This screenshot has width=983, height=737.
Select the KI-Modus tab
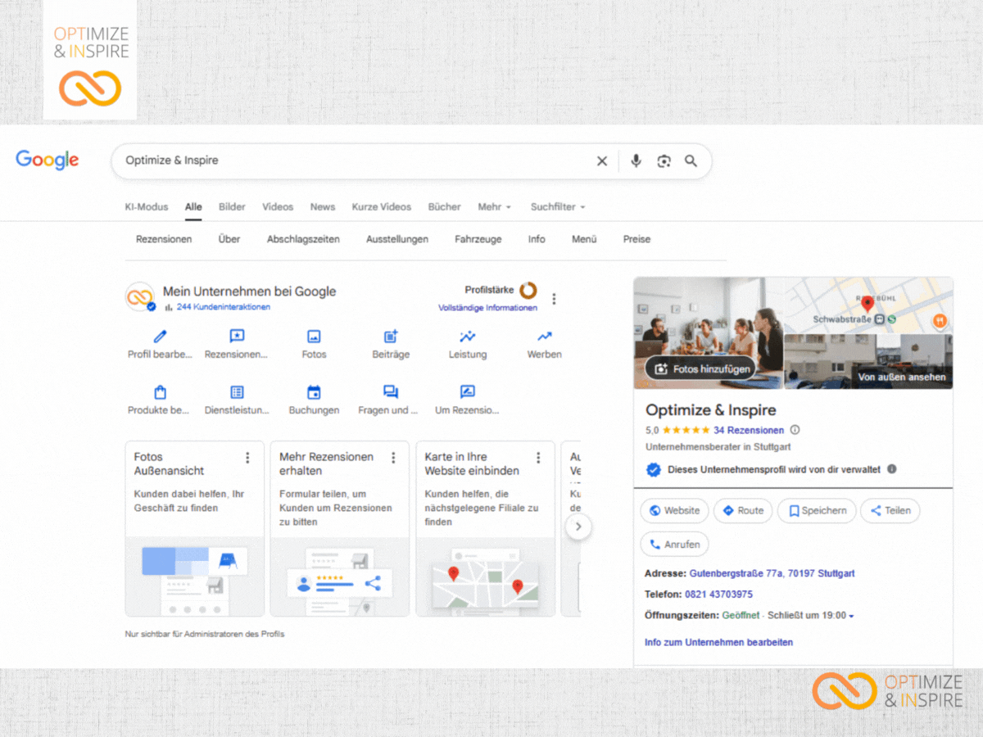tap(147, 207)
